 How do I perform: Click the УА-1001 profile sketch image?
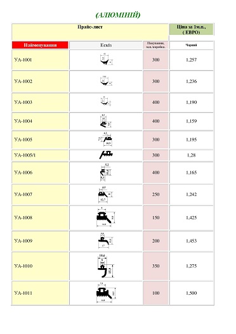click(x=106, y=60)
